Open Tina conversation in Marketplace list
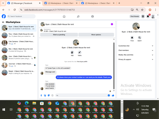The width and height of the screenshot is (159, 119). 19,35
